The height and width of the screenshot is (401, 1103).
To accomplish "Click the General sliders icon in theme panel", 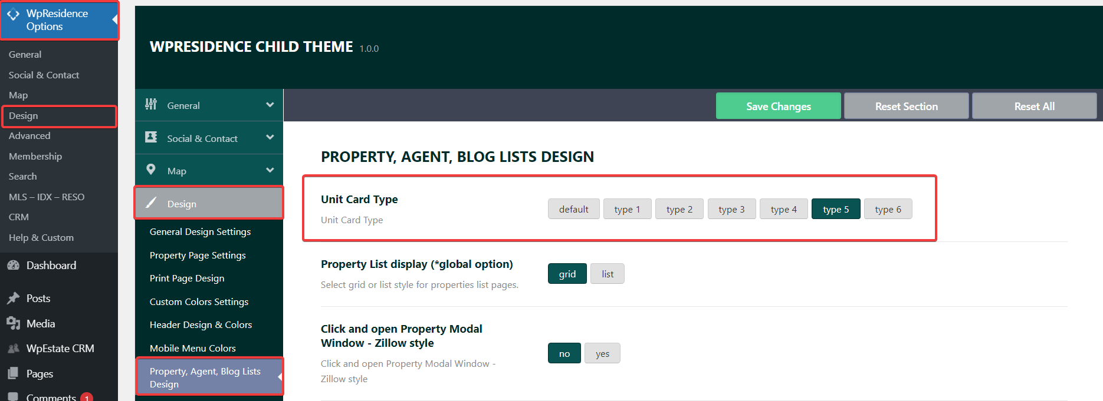I will point(151,104).
